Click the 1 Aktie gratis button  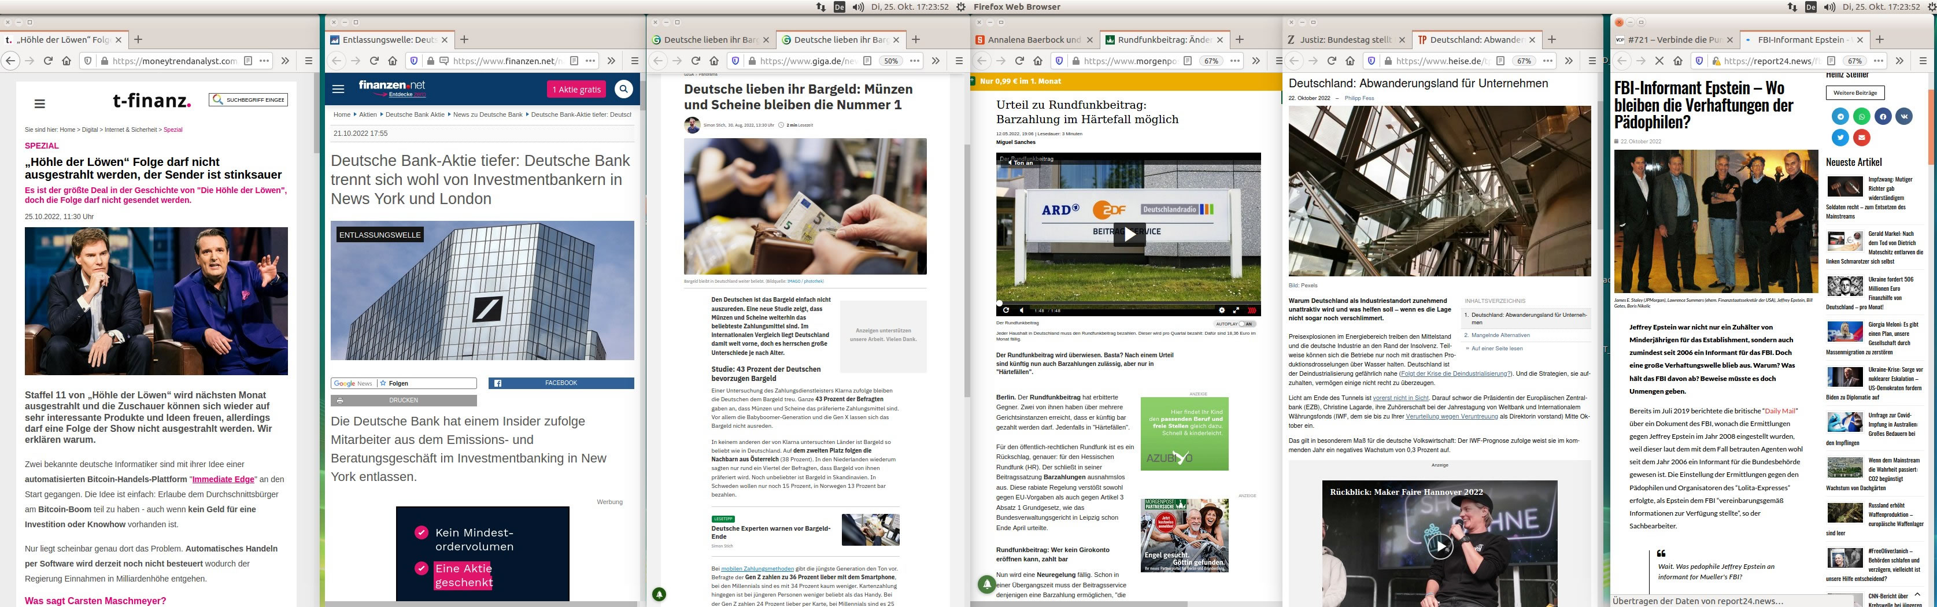(576, 90)
